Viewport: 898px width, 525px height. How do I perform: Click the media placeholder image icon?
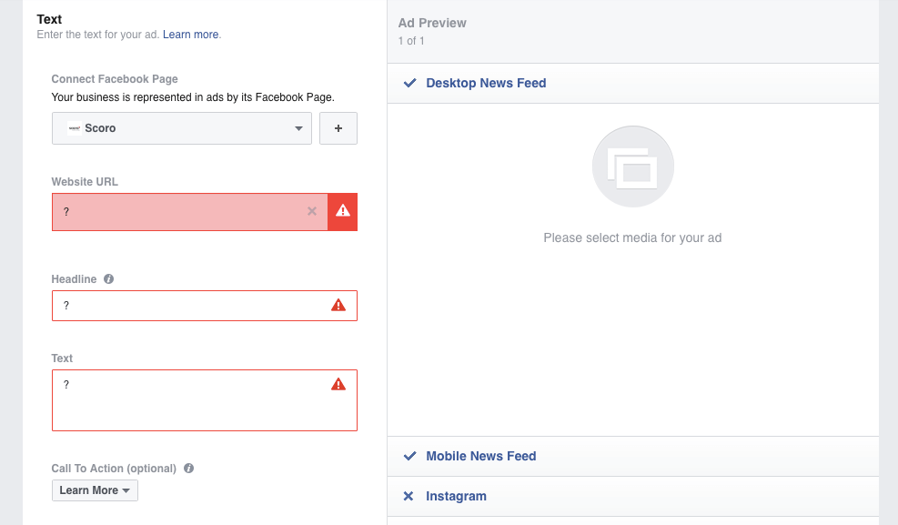point(633,167)
